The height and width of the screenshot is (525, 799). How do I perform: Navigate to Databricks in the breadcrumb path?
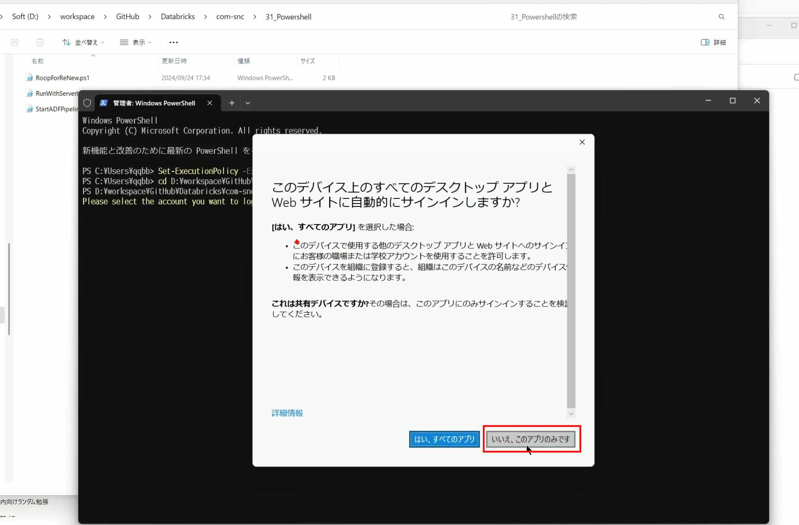[x=178, y=17]
